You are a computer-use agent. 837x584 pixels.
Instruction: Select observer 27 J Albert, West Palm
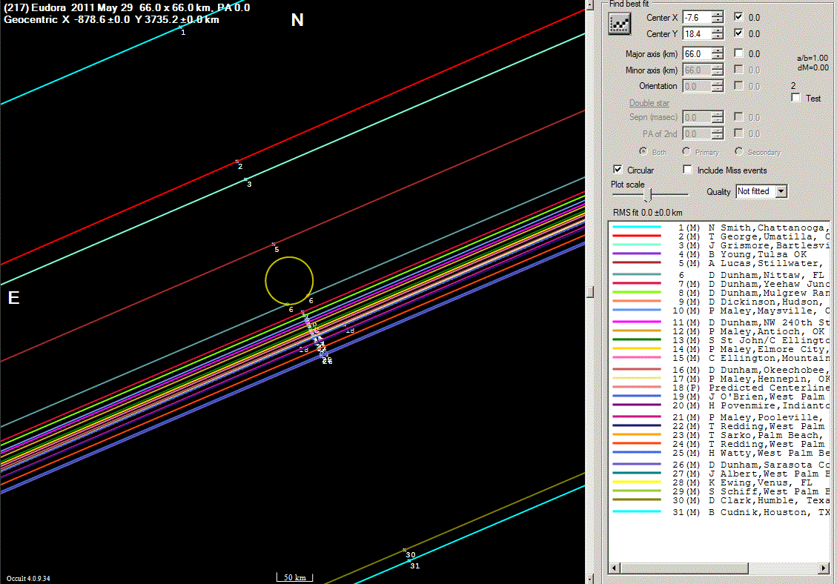click(720, 474)
